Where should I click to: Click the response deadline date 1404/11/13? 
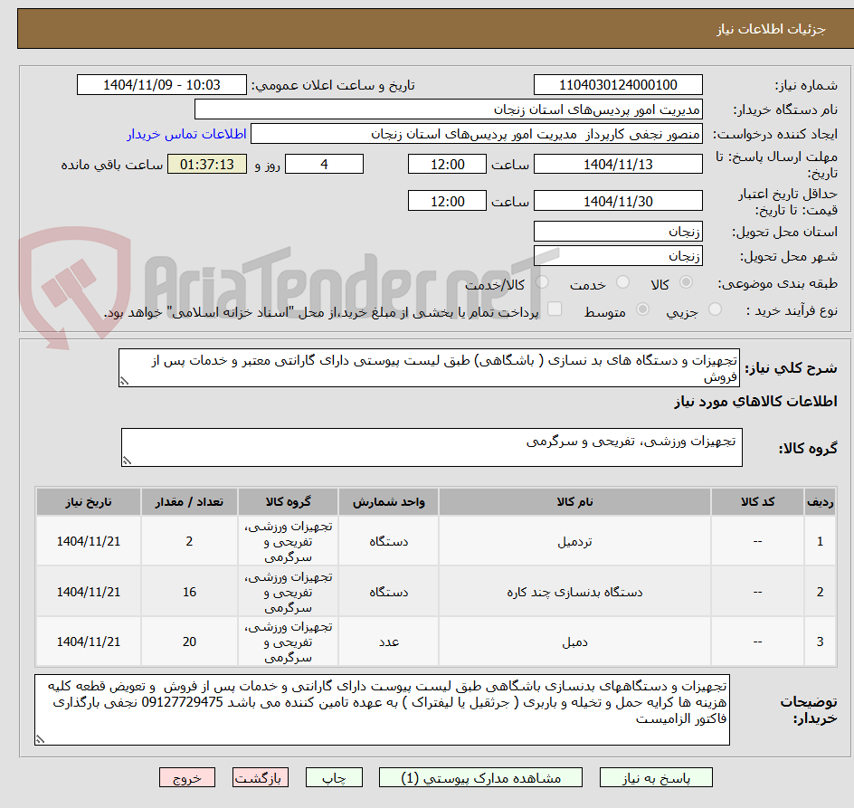618,164
